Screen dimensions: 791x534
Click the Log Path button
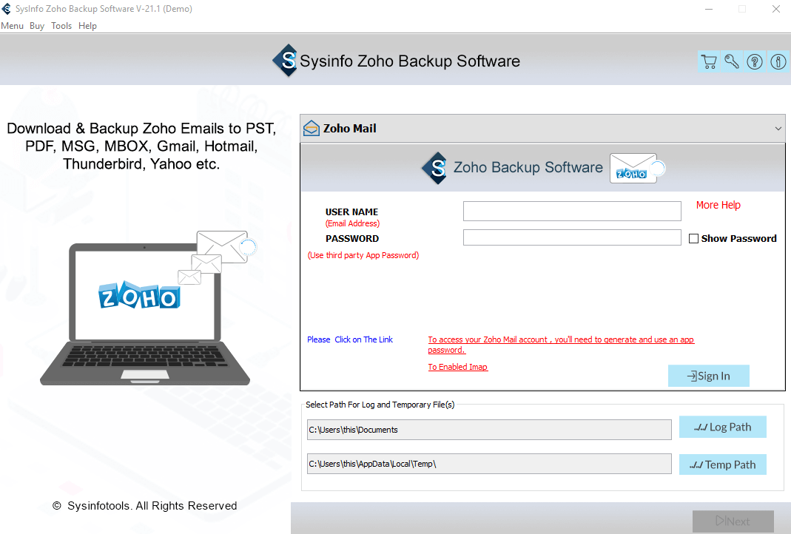(x=722, y=427)
